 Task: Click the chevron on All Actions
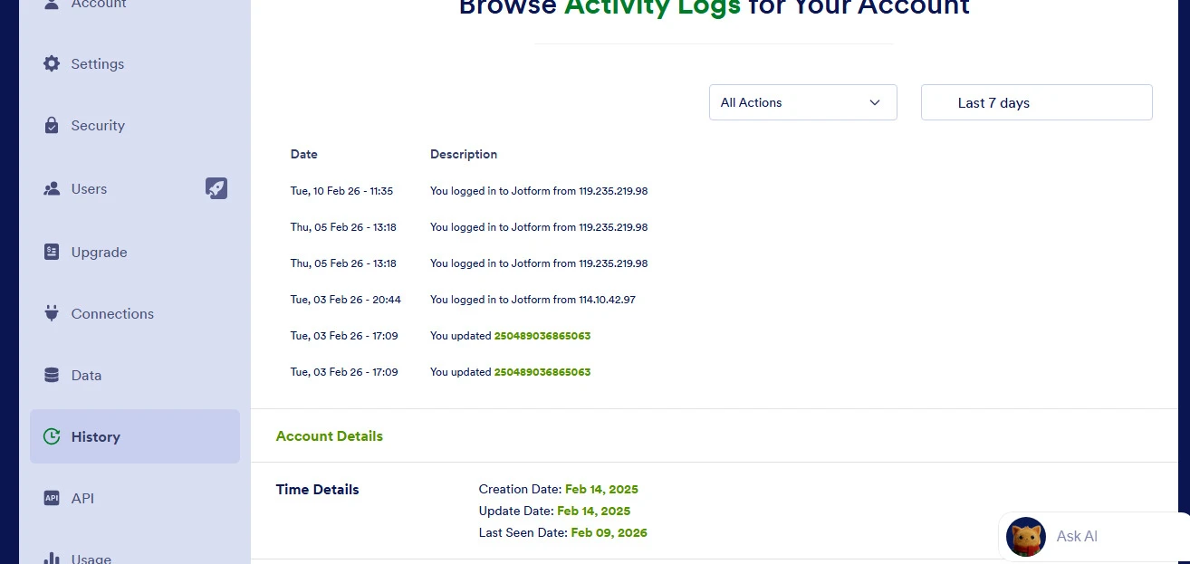(875, 102)
